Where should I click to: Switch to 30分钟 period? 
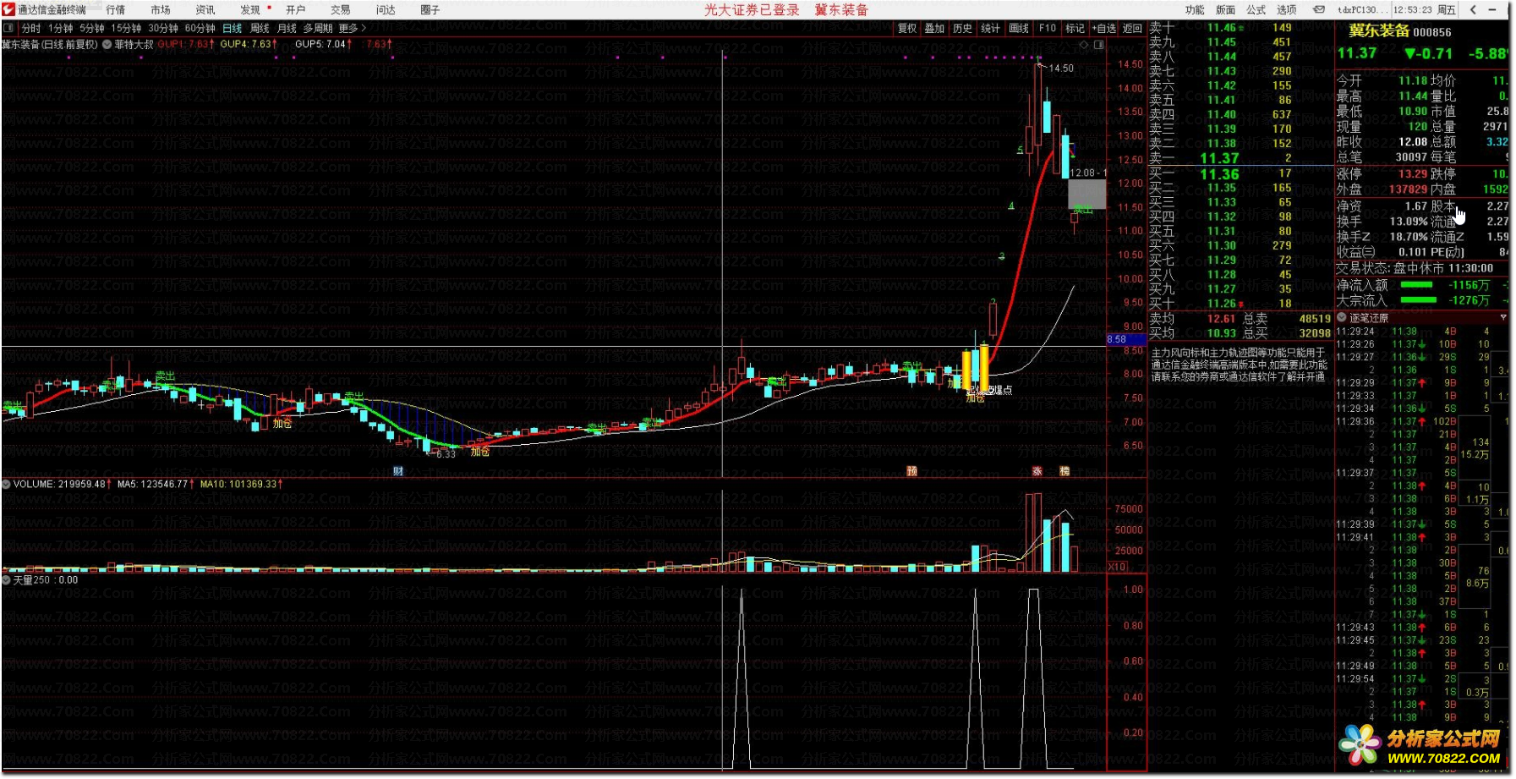[163, 29]
